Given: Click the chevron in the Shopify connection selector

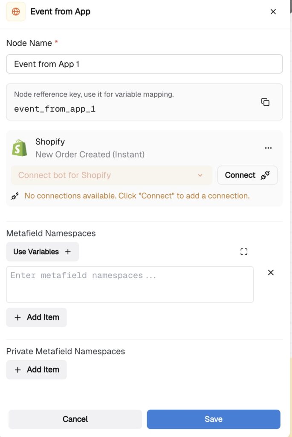Looking at the screenshot, I should point(200,175).
